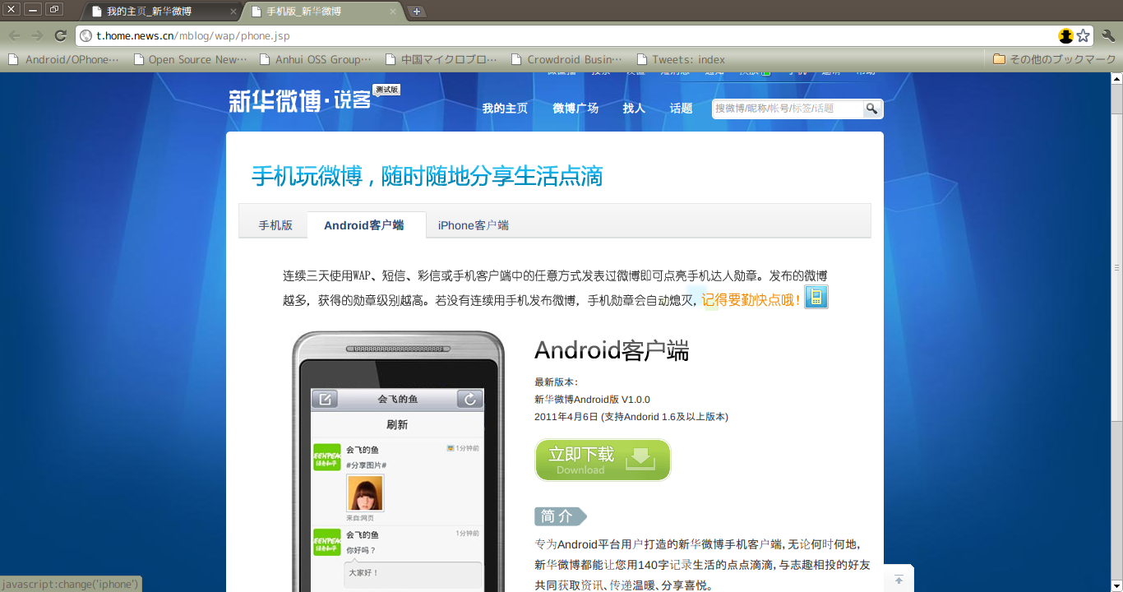Open 找人 in site navigation
Screen dimensions: 1123x592
pos(634,108)
